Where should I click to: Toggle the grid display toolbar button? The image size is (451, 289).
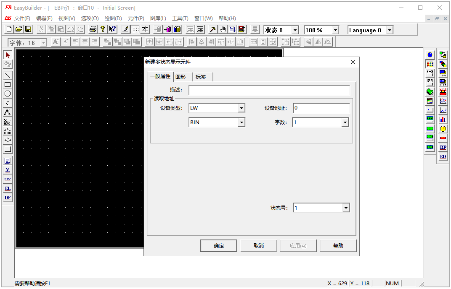[135, 29]
